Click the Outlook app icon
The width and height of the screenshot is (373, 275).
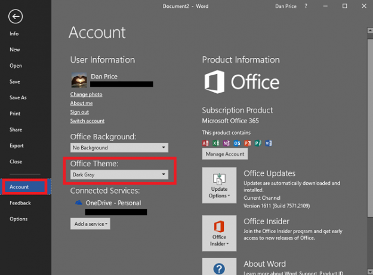(x=237, y=143)
